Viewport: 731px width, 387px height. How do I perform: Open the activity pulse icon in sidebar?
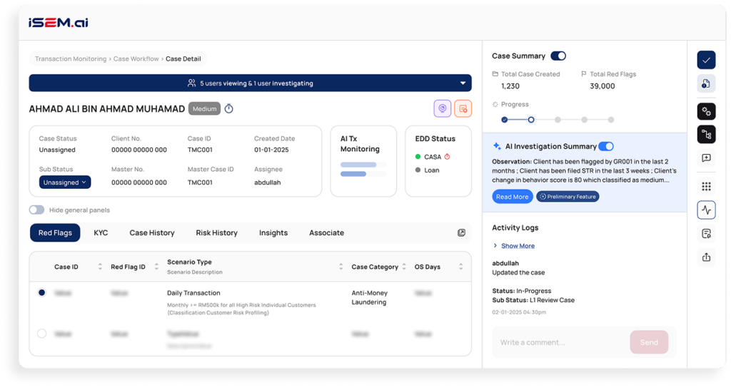point(705,210)
